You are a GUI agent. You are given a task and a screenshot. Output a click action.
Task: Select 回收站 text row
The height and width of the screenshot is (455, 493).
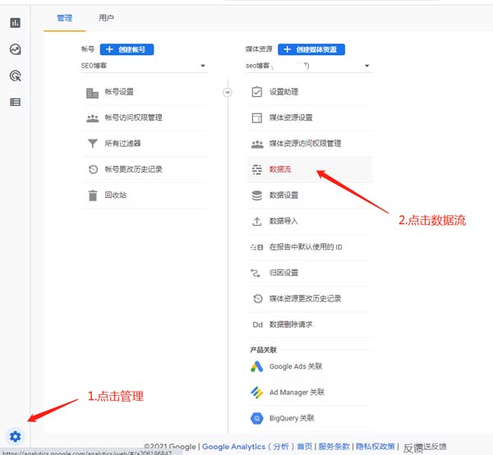tap(116, 195)
